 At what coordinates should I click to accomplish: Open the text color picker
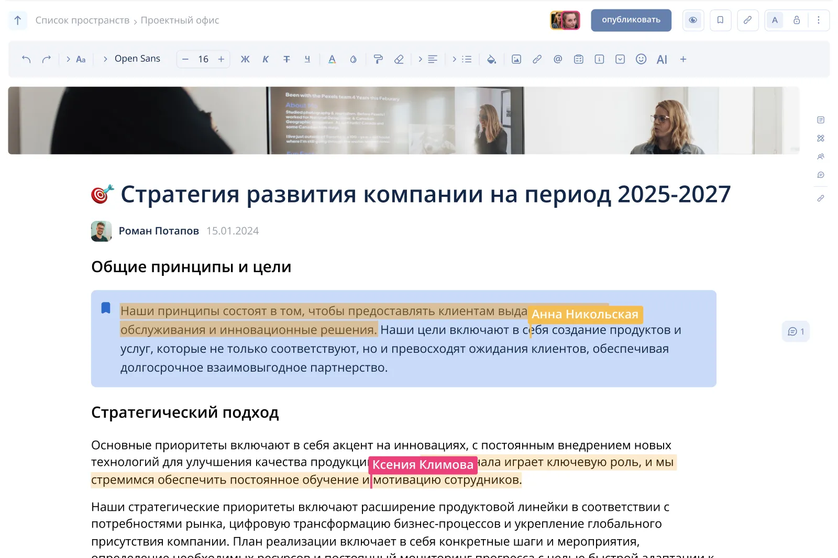pos(332,59)
